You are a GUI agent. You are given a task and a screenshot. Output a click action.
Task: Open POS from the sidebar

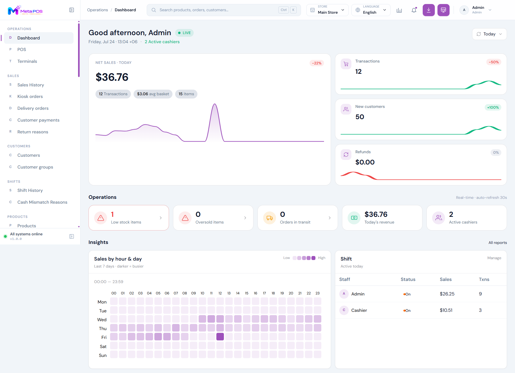click(x=39, y=50)
